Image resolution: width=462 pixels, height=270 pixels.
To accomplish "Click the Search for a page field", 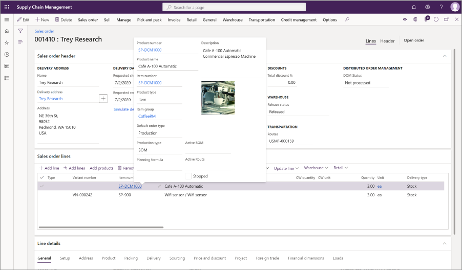I will 234,7.
